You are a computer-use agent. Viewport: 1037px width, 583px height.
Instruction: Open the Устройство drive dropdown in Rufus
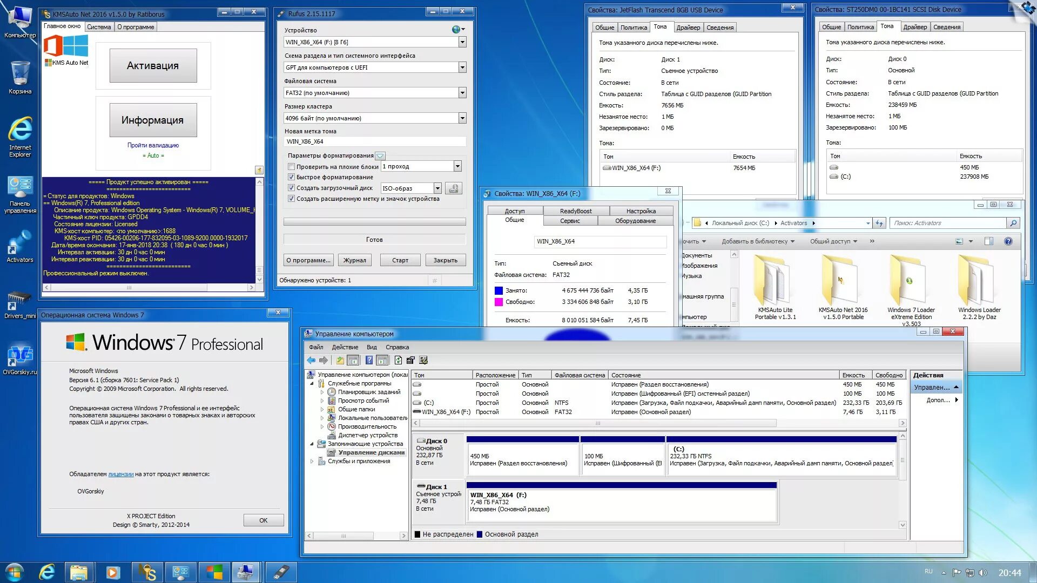click(x=462, y=42)
